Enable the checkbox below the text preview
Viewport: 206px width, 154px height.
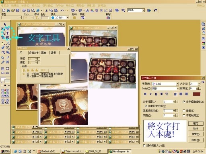tap(144, 146)
